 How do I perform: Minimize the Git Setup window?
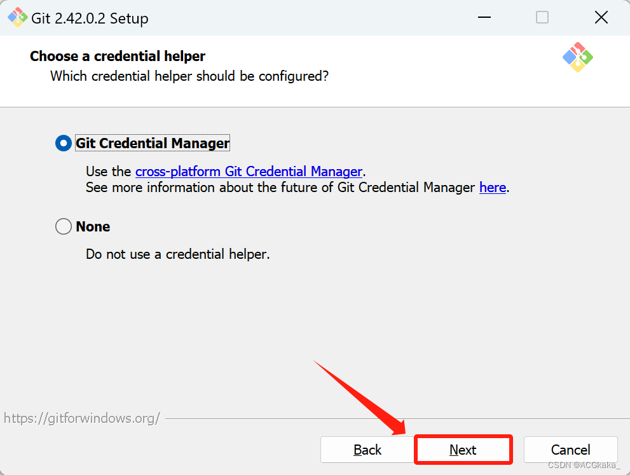[484, 17]
